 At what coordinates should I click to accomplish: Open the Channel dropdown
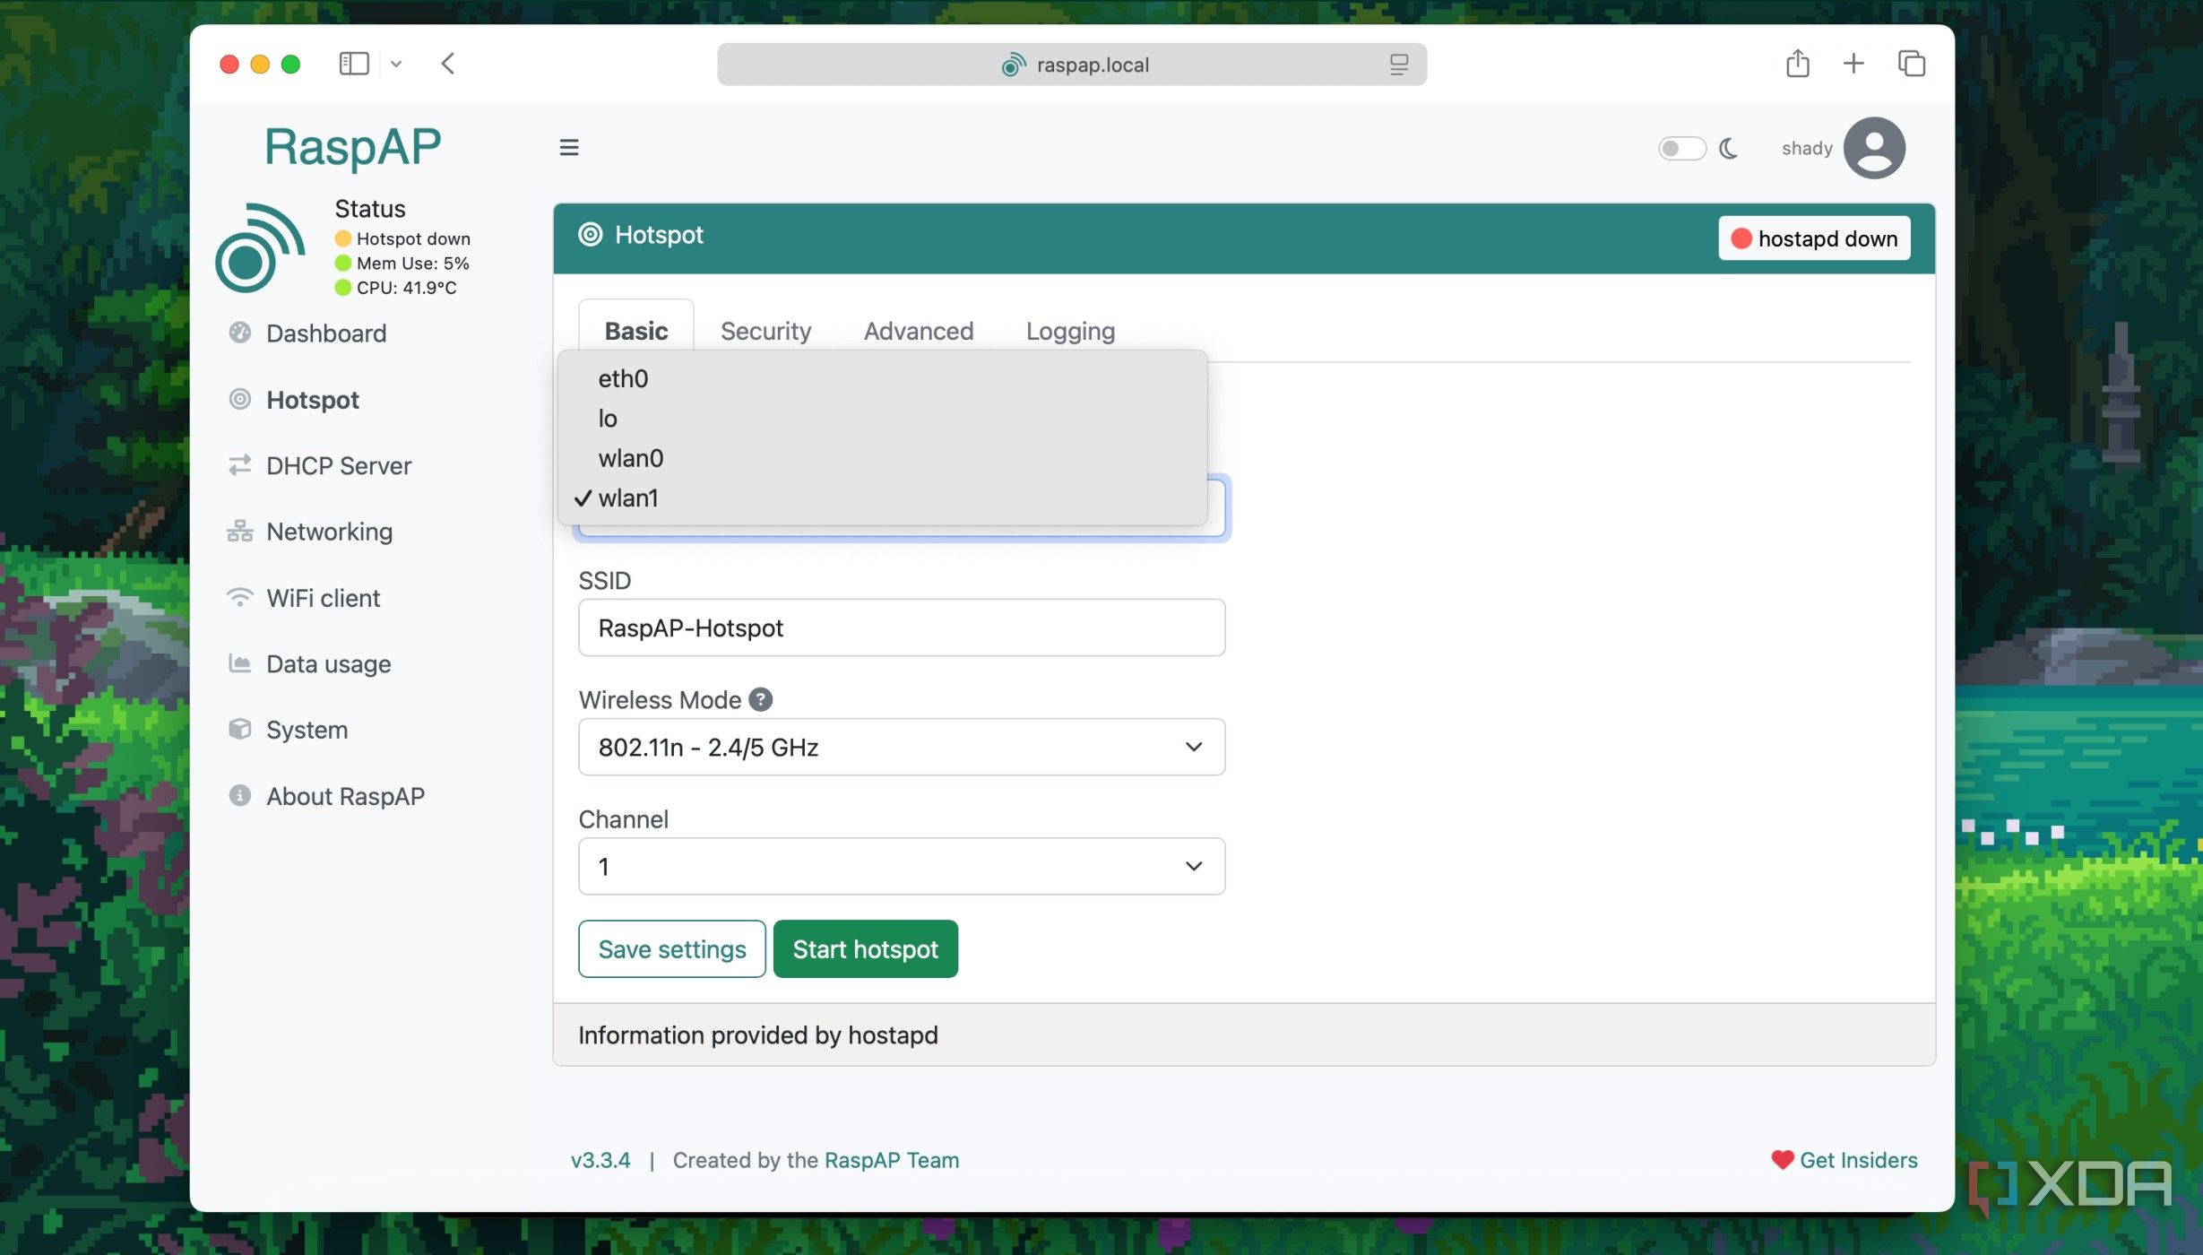click(901, 866)
